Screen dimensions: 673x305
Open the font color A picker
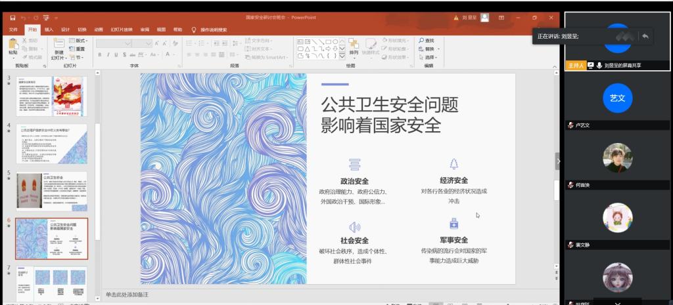tap(168, 54)
